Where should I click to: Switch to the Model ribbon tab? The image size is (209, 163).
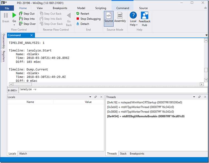click(81, 8)
